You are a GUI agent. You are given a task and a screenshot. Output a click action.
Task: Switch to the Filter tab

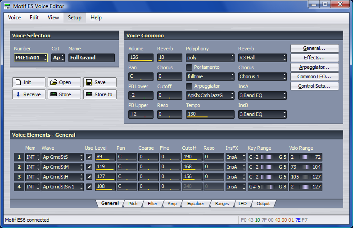[152, 204]
